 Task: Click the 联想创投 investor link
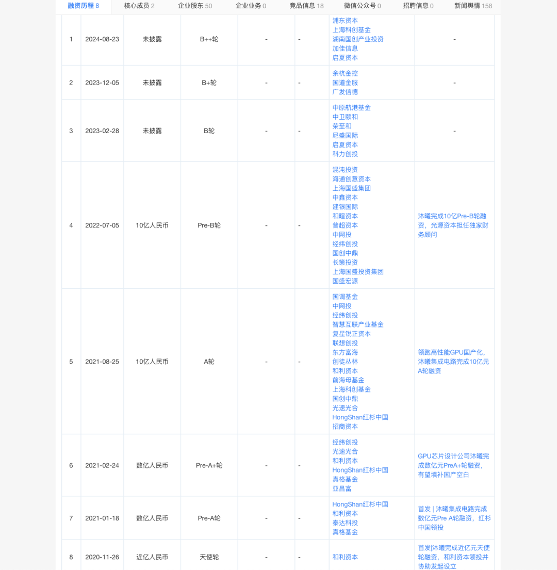pos(345,343)
